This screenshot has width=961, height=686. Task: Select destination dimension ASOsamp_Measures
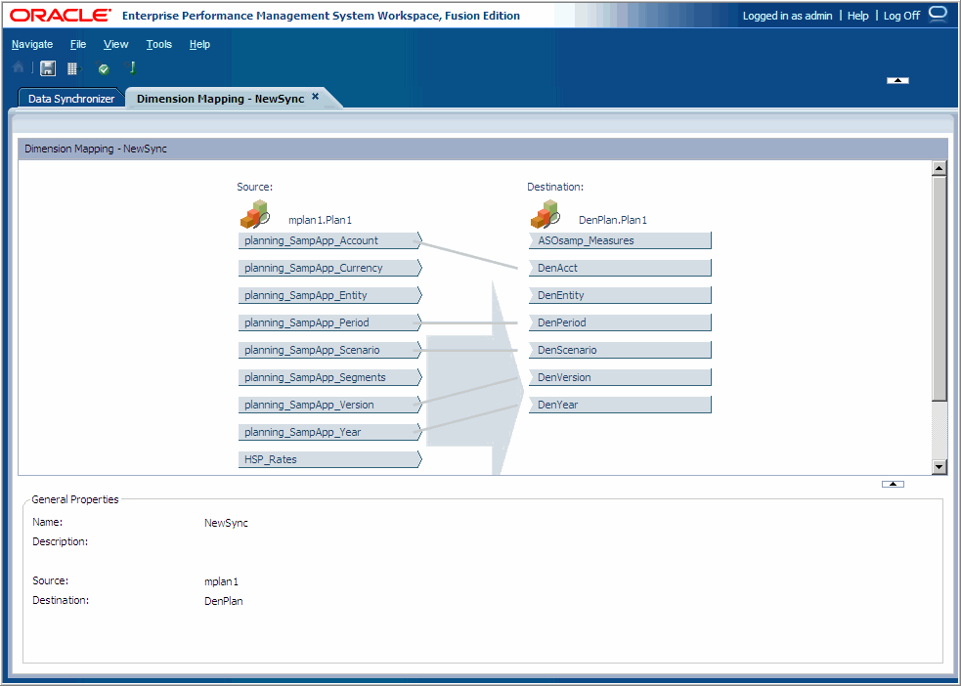(x=620, y=240)
